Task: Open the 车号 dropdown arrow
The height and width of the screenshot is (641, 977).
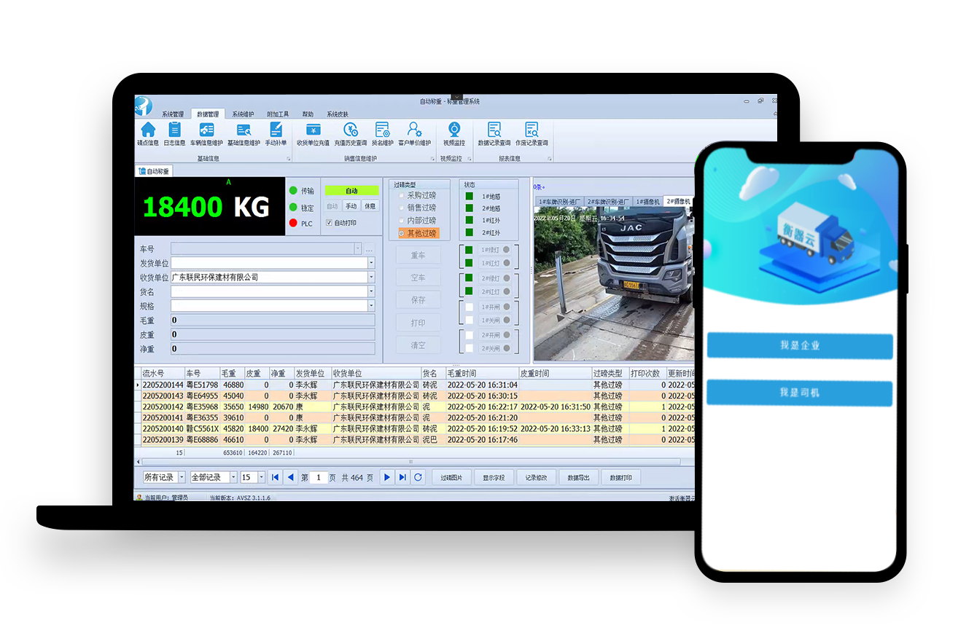Action: coord(357,248)
